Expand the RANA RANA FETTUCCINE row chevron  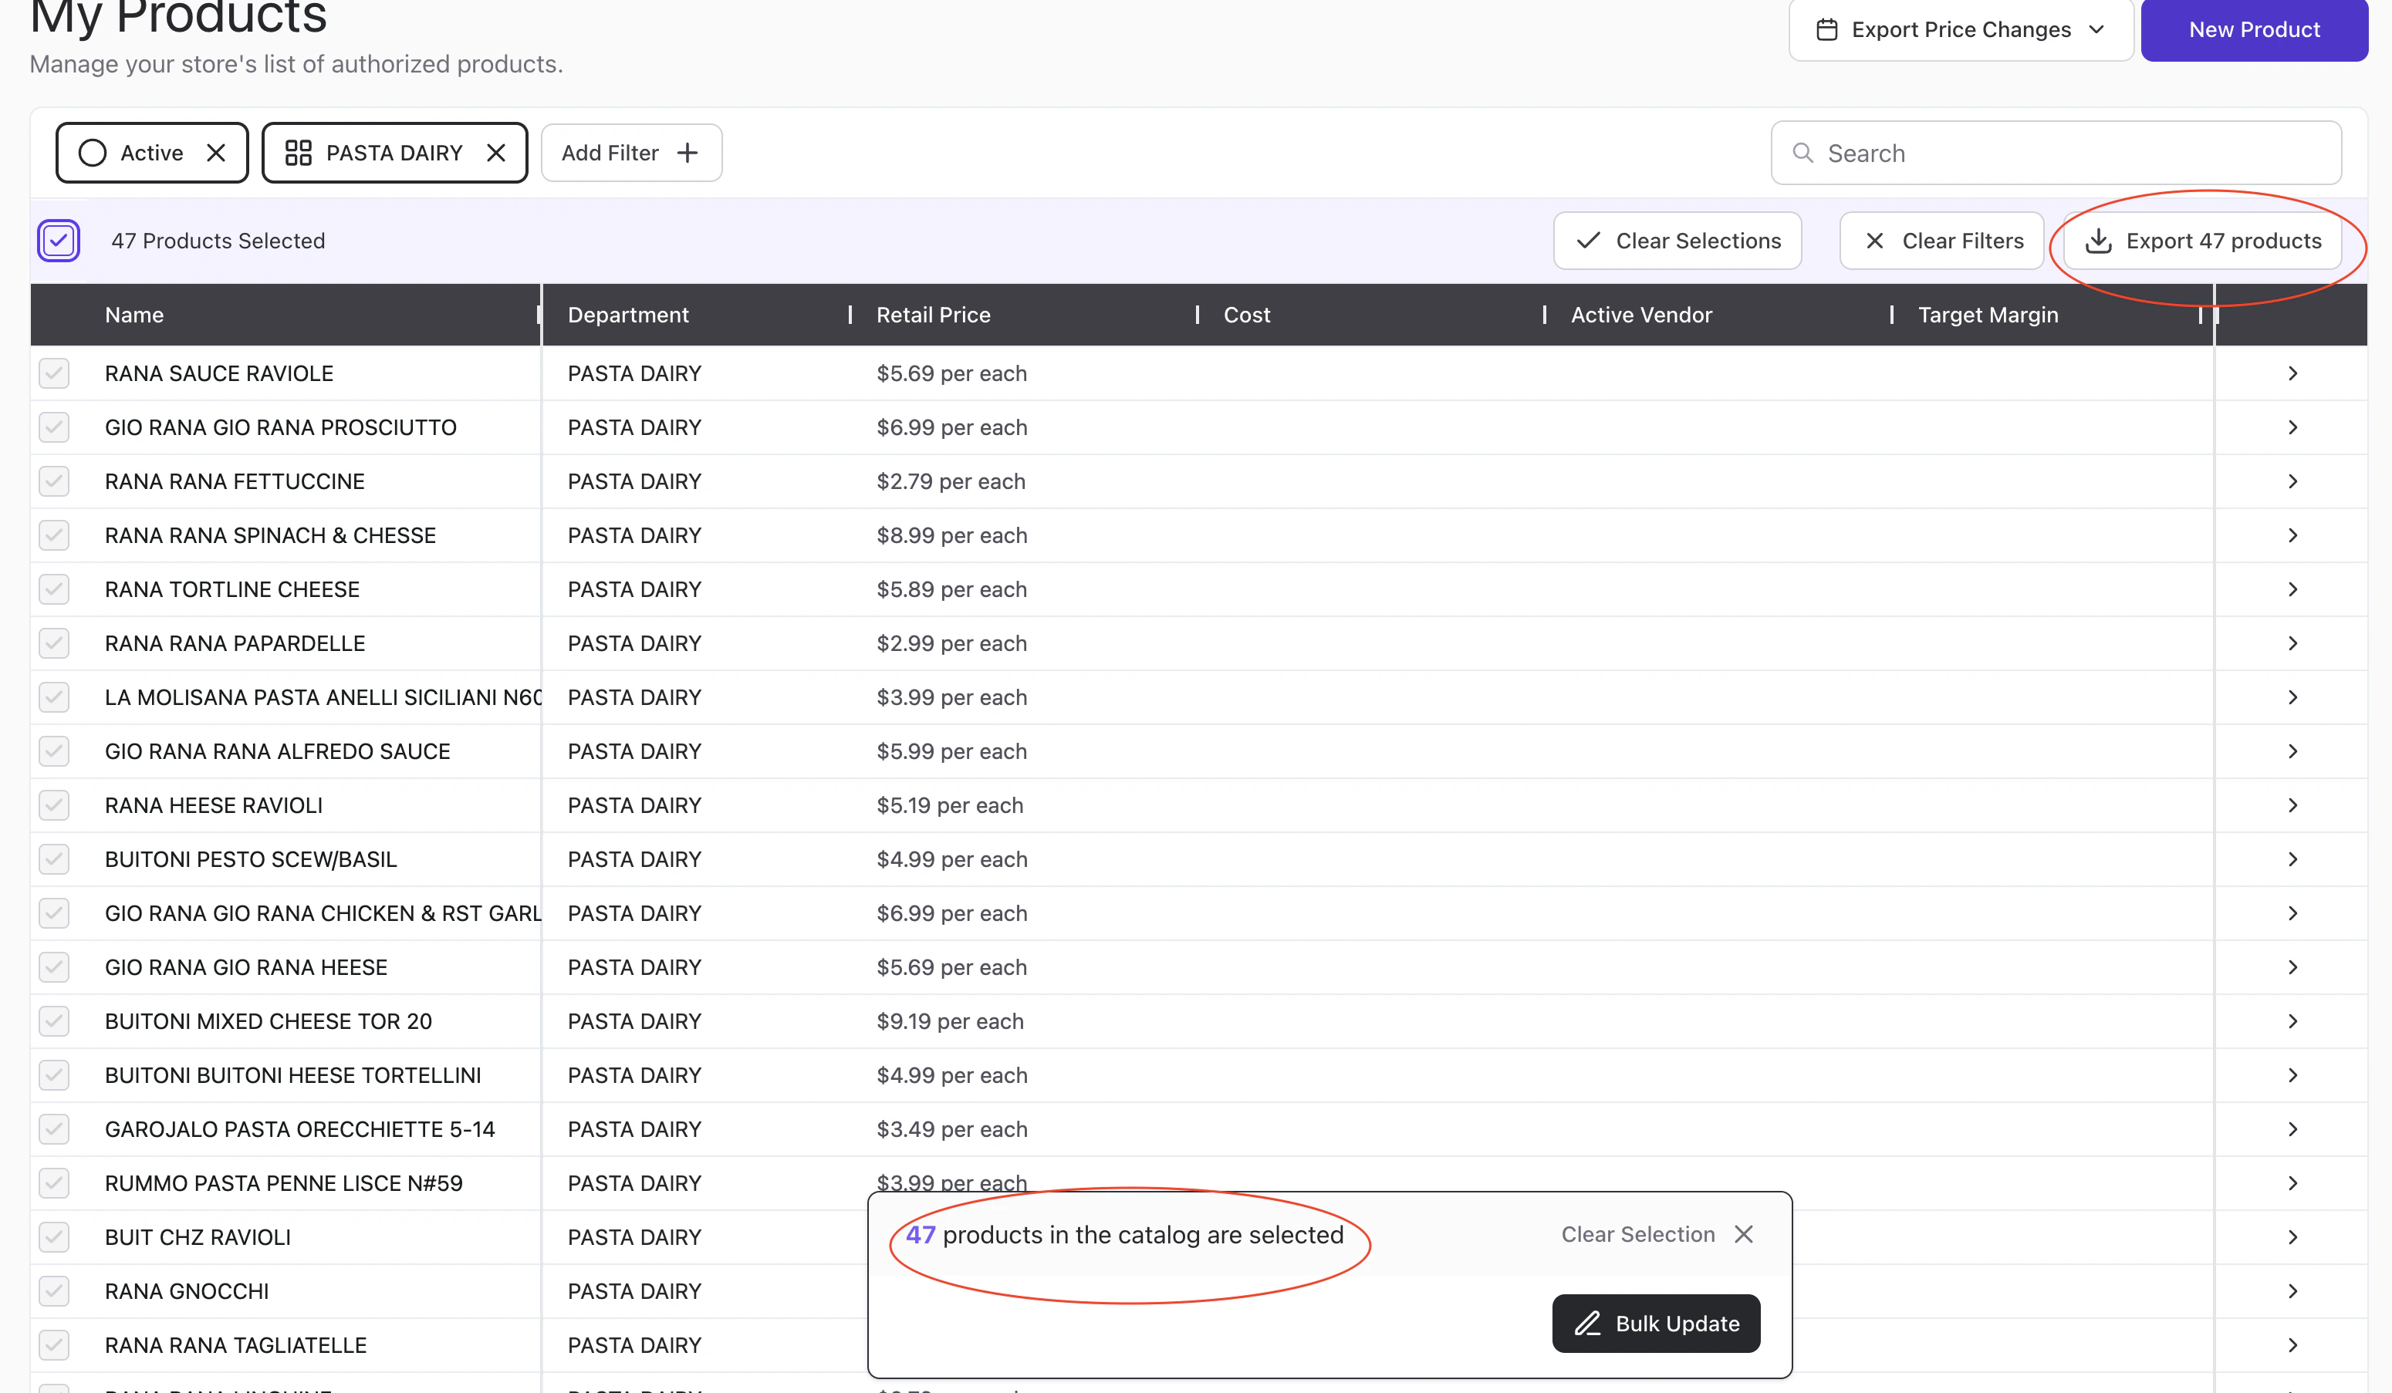(2292, 481)
